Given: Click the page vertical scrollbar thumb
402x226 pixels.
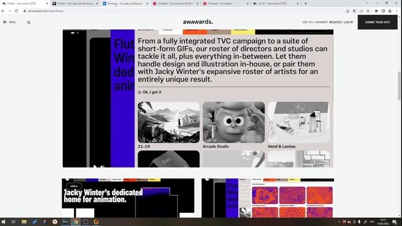Looking at the screenshot, I should tap(399, 86).
